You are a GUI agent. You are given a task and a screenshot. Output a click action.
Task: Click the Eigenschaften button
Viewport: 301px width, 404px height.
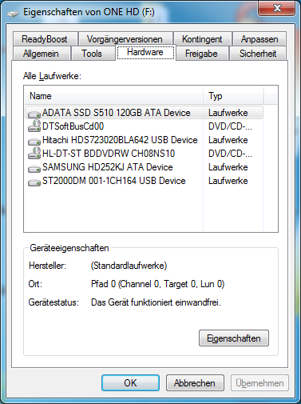pos(234,338)
